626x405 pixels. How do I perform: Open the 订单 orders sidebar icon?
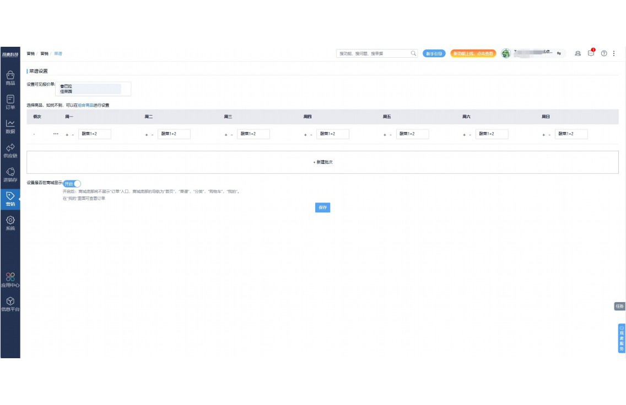pos(10,102)
